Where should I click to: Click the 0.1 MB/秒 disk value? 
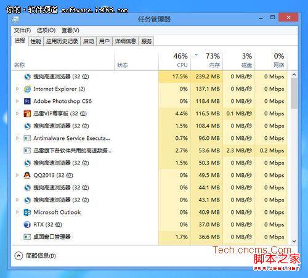[x=239, y=113]
